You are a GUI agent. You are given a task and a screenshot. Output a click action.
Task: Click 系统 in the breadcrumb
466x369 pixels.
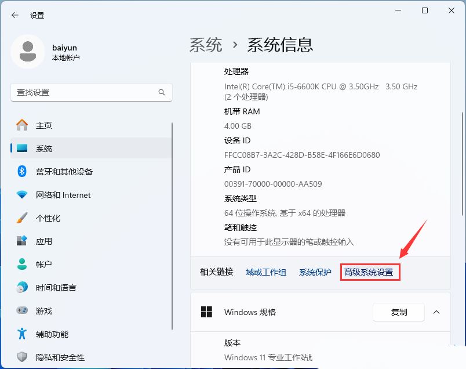pyautogui.click(x=206, y=44)
